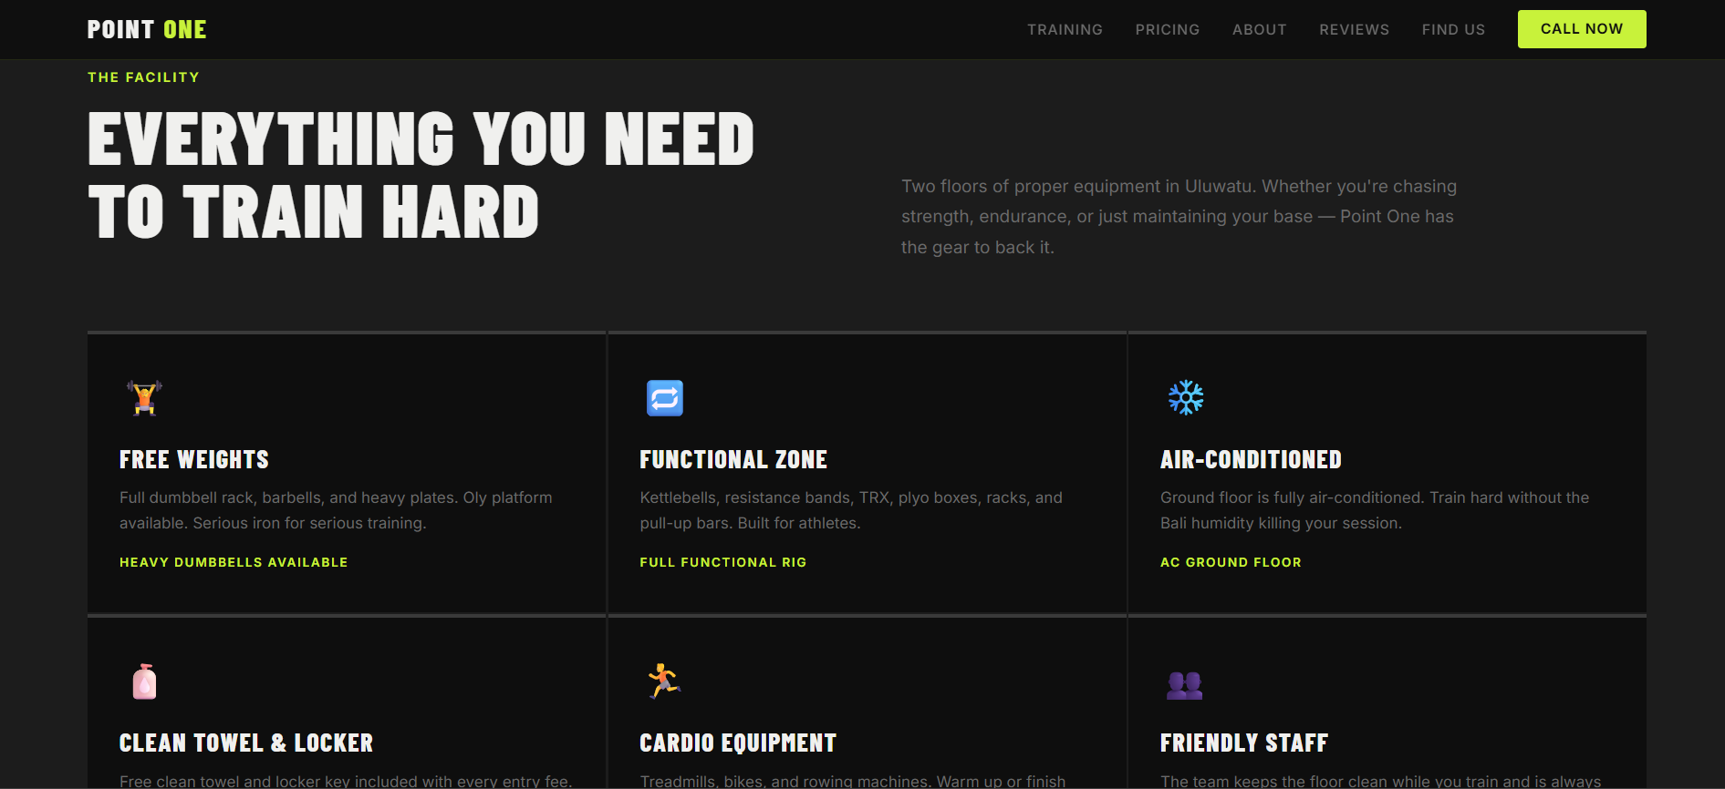This screenshot has width=1725, height=789.
Task: Click the Clean Towel & Locker heading
Action: point(246,743)
